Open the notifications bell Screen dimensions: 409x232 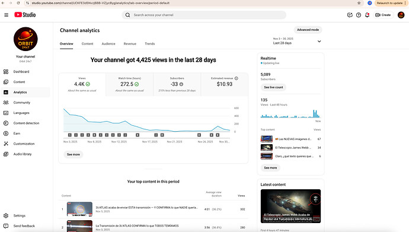point(368,15)
